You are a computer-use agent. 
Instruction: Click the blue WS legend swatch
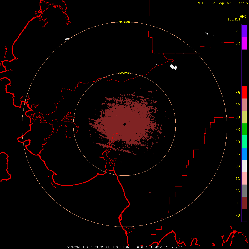pyautogui.click(x=244, y=154)
